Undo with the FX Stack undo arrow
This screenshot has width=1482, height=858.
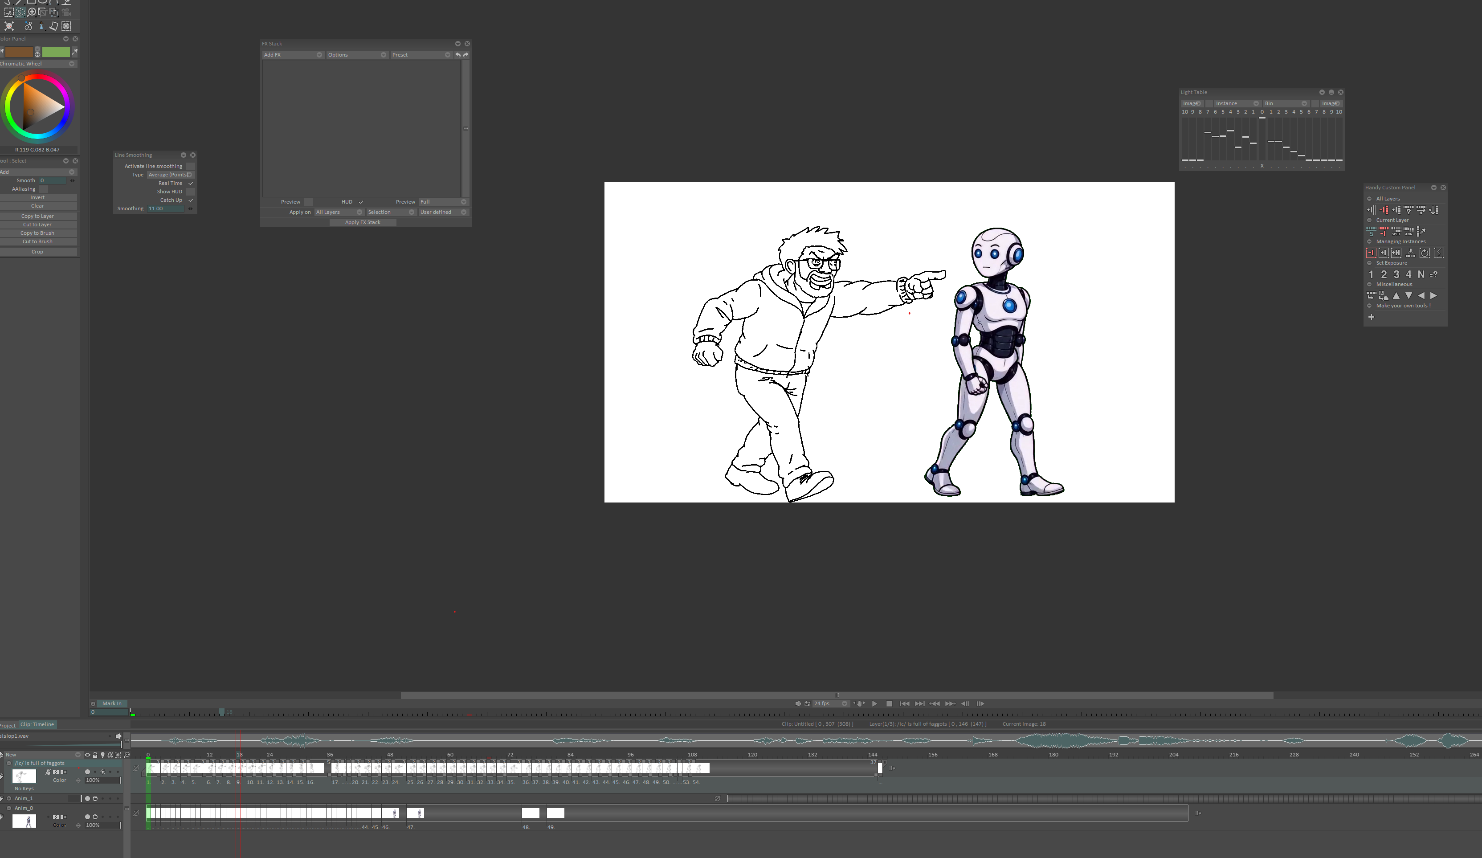(457, 55)
